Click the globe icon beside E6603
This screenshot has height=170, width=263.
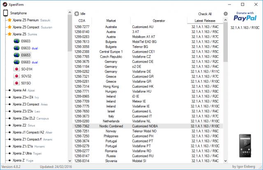(16, 41)
